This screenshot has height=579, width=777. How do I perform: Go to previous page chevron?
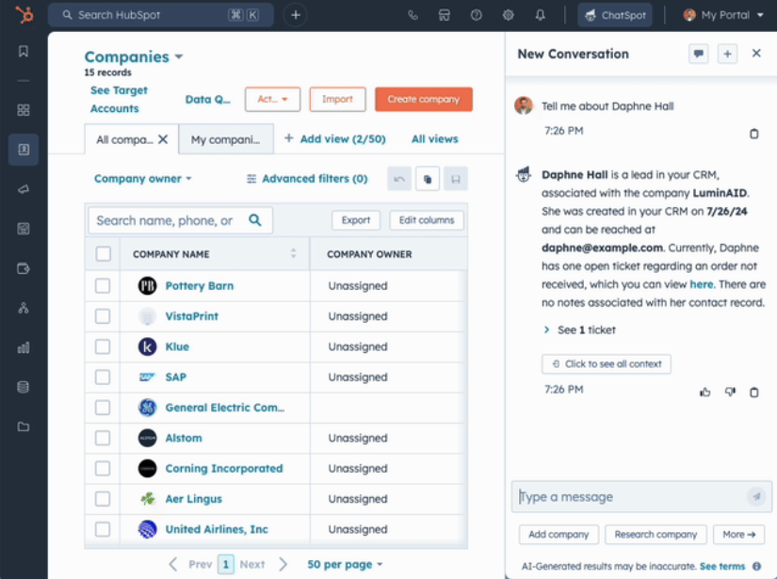point(173,564)
